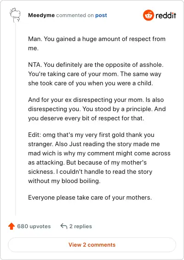This screenshot has width=184, height=260.
Task: Click the line "she took care of you"
Action: coord(91,83)
